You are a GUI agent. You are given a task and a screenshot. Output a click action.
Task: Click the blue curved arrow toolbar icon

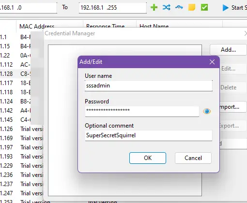(x=179, y=7)
